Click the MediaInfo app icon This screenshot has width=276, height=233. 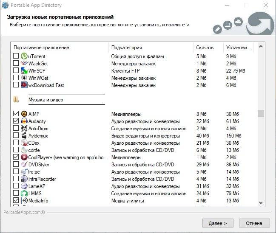pyautogui.click(x=24, y=200)
